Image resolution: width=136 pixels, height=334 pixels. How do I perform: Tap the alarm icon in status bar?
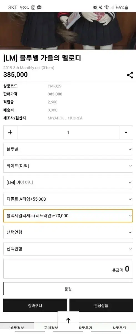95,8
